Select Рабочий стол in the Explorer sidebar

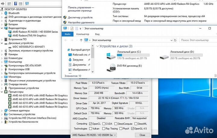pos(79,55)
